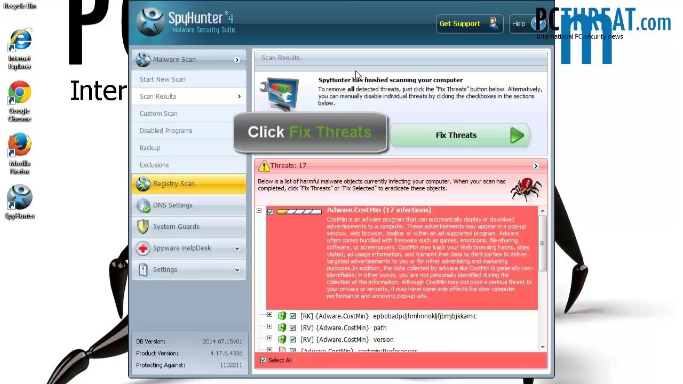Click the Adware.CostMin (17 infections) heading
This screenshot has height=384, width=683.
click(379, 210)
